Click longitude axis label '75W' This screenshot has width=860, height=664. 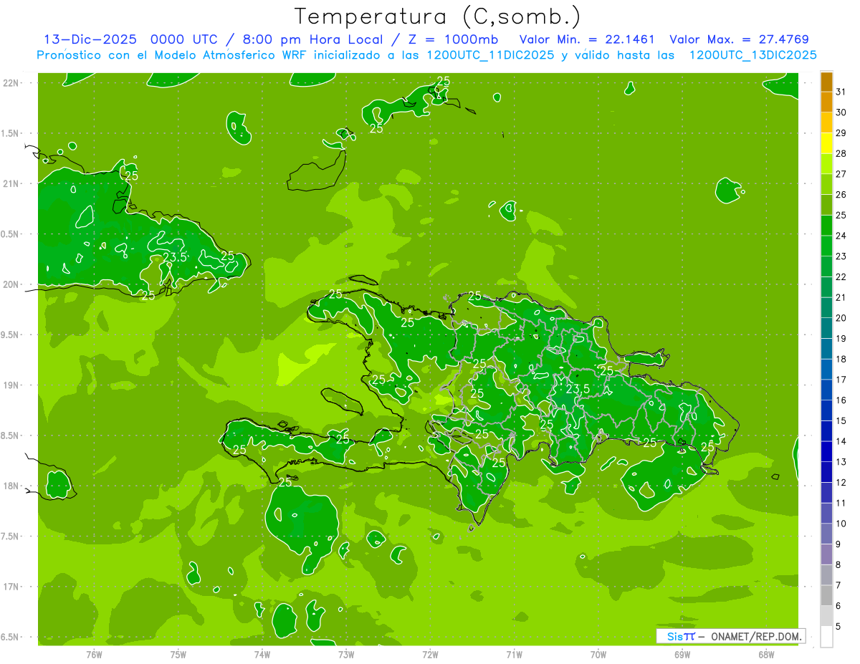(x=178, y=654)
